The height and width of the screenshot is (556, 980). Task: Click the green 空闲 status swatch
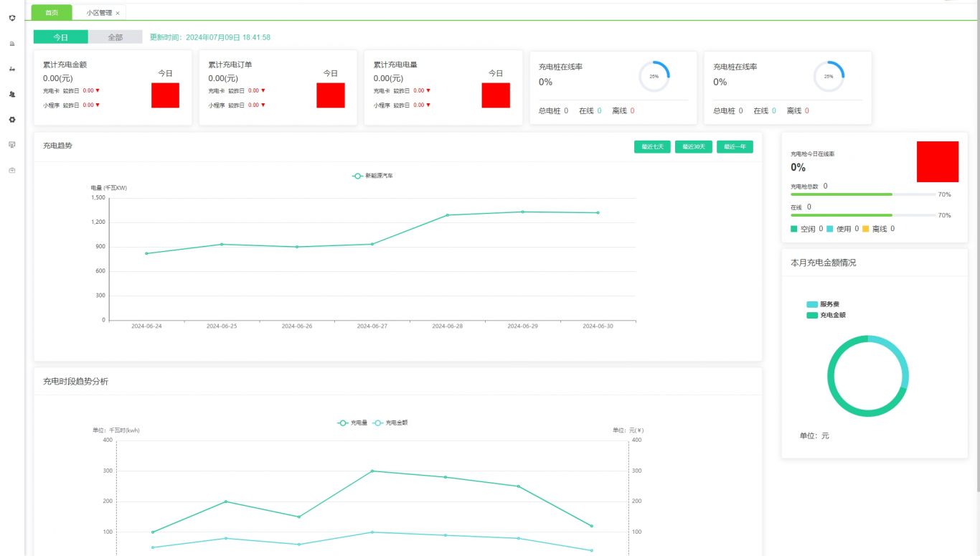point(794,229)
